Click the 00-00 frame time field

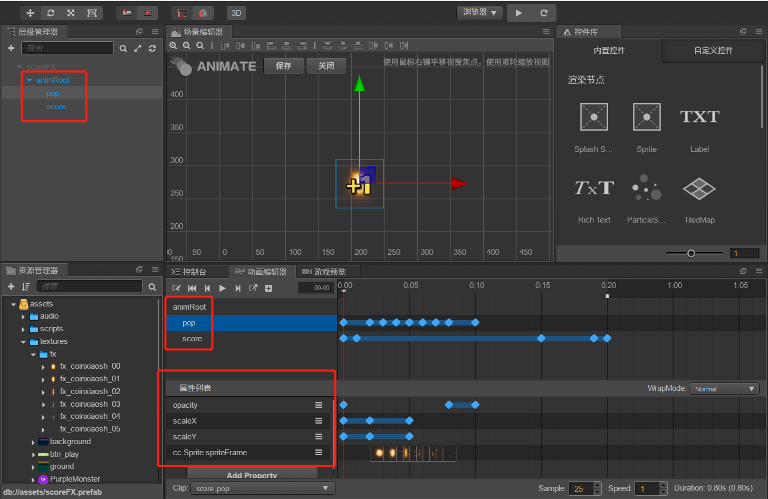[316, 288]
